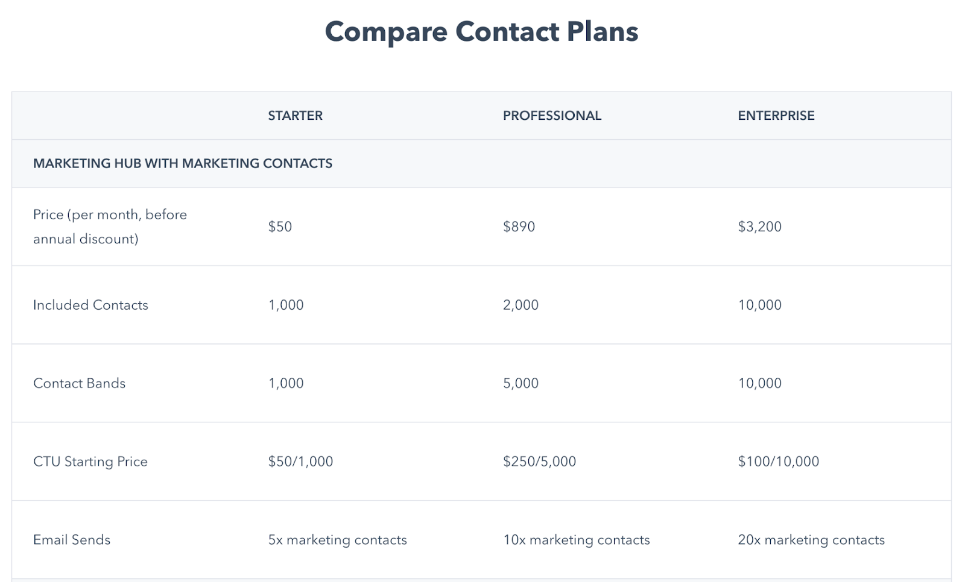Click the $3,200 Enterprise price cell

(760, 227)
